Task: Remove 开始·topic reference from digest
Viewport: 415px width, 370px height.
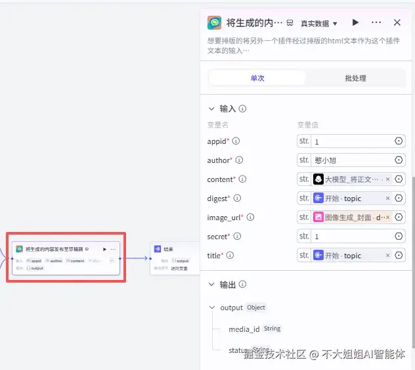Action: tap(387, 198)
